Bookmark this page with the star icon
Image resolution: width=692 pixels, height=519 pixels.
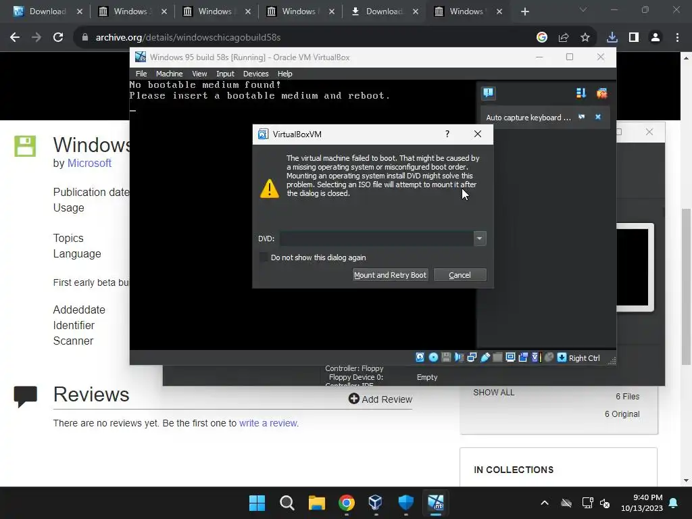click(x=585, y=38)
